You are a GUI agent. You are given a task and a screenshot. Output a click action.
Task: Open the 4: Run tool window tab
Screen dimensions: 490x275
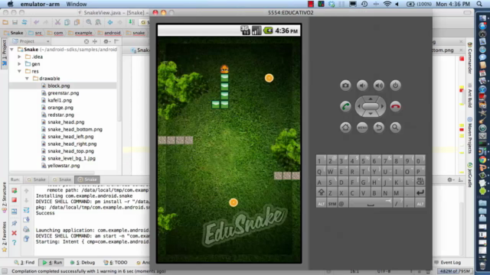click(52, 263)
